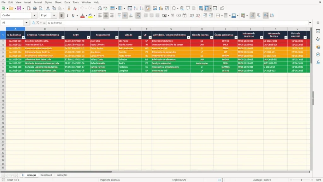Viewport: 323px width, 182px height.
Task: Center text horizontally
Action: coord(106,15)
